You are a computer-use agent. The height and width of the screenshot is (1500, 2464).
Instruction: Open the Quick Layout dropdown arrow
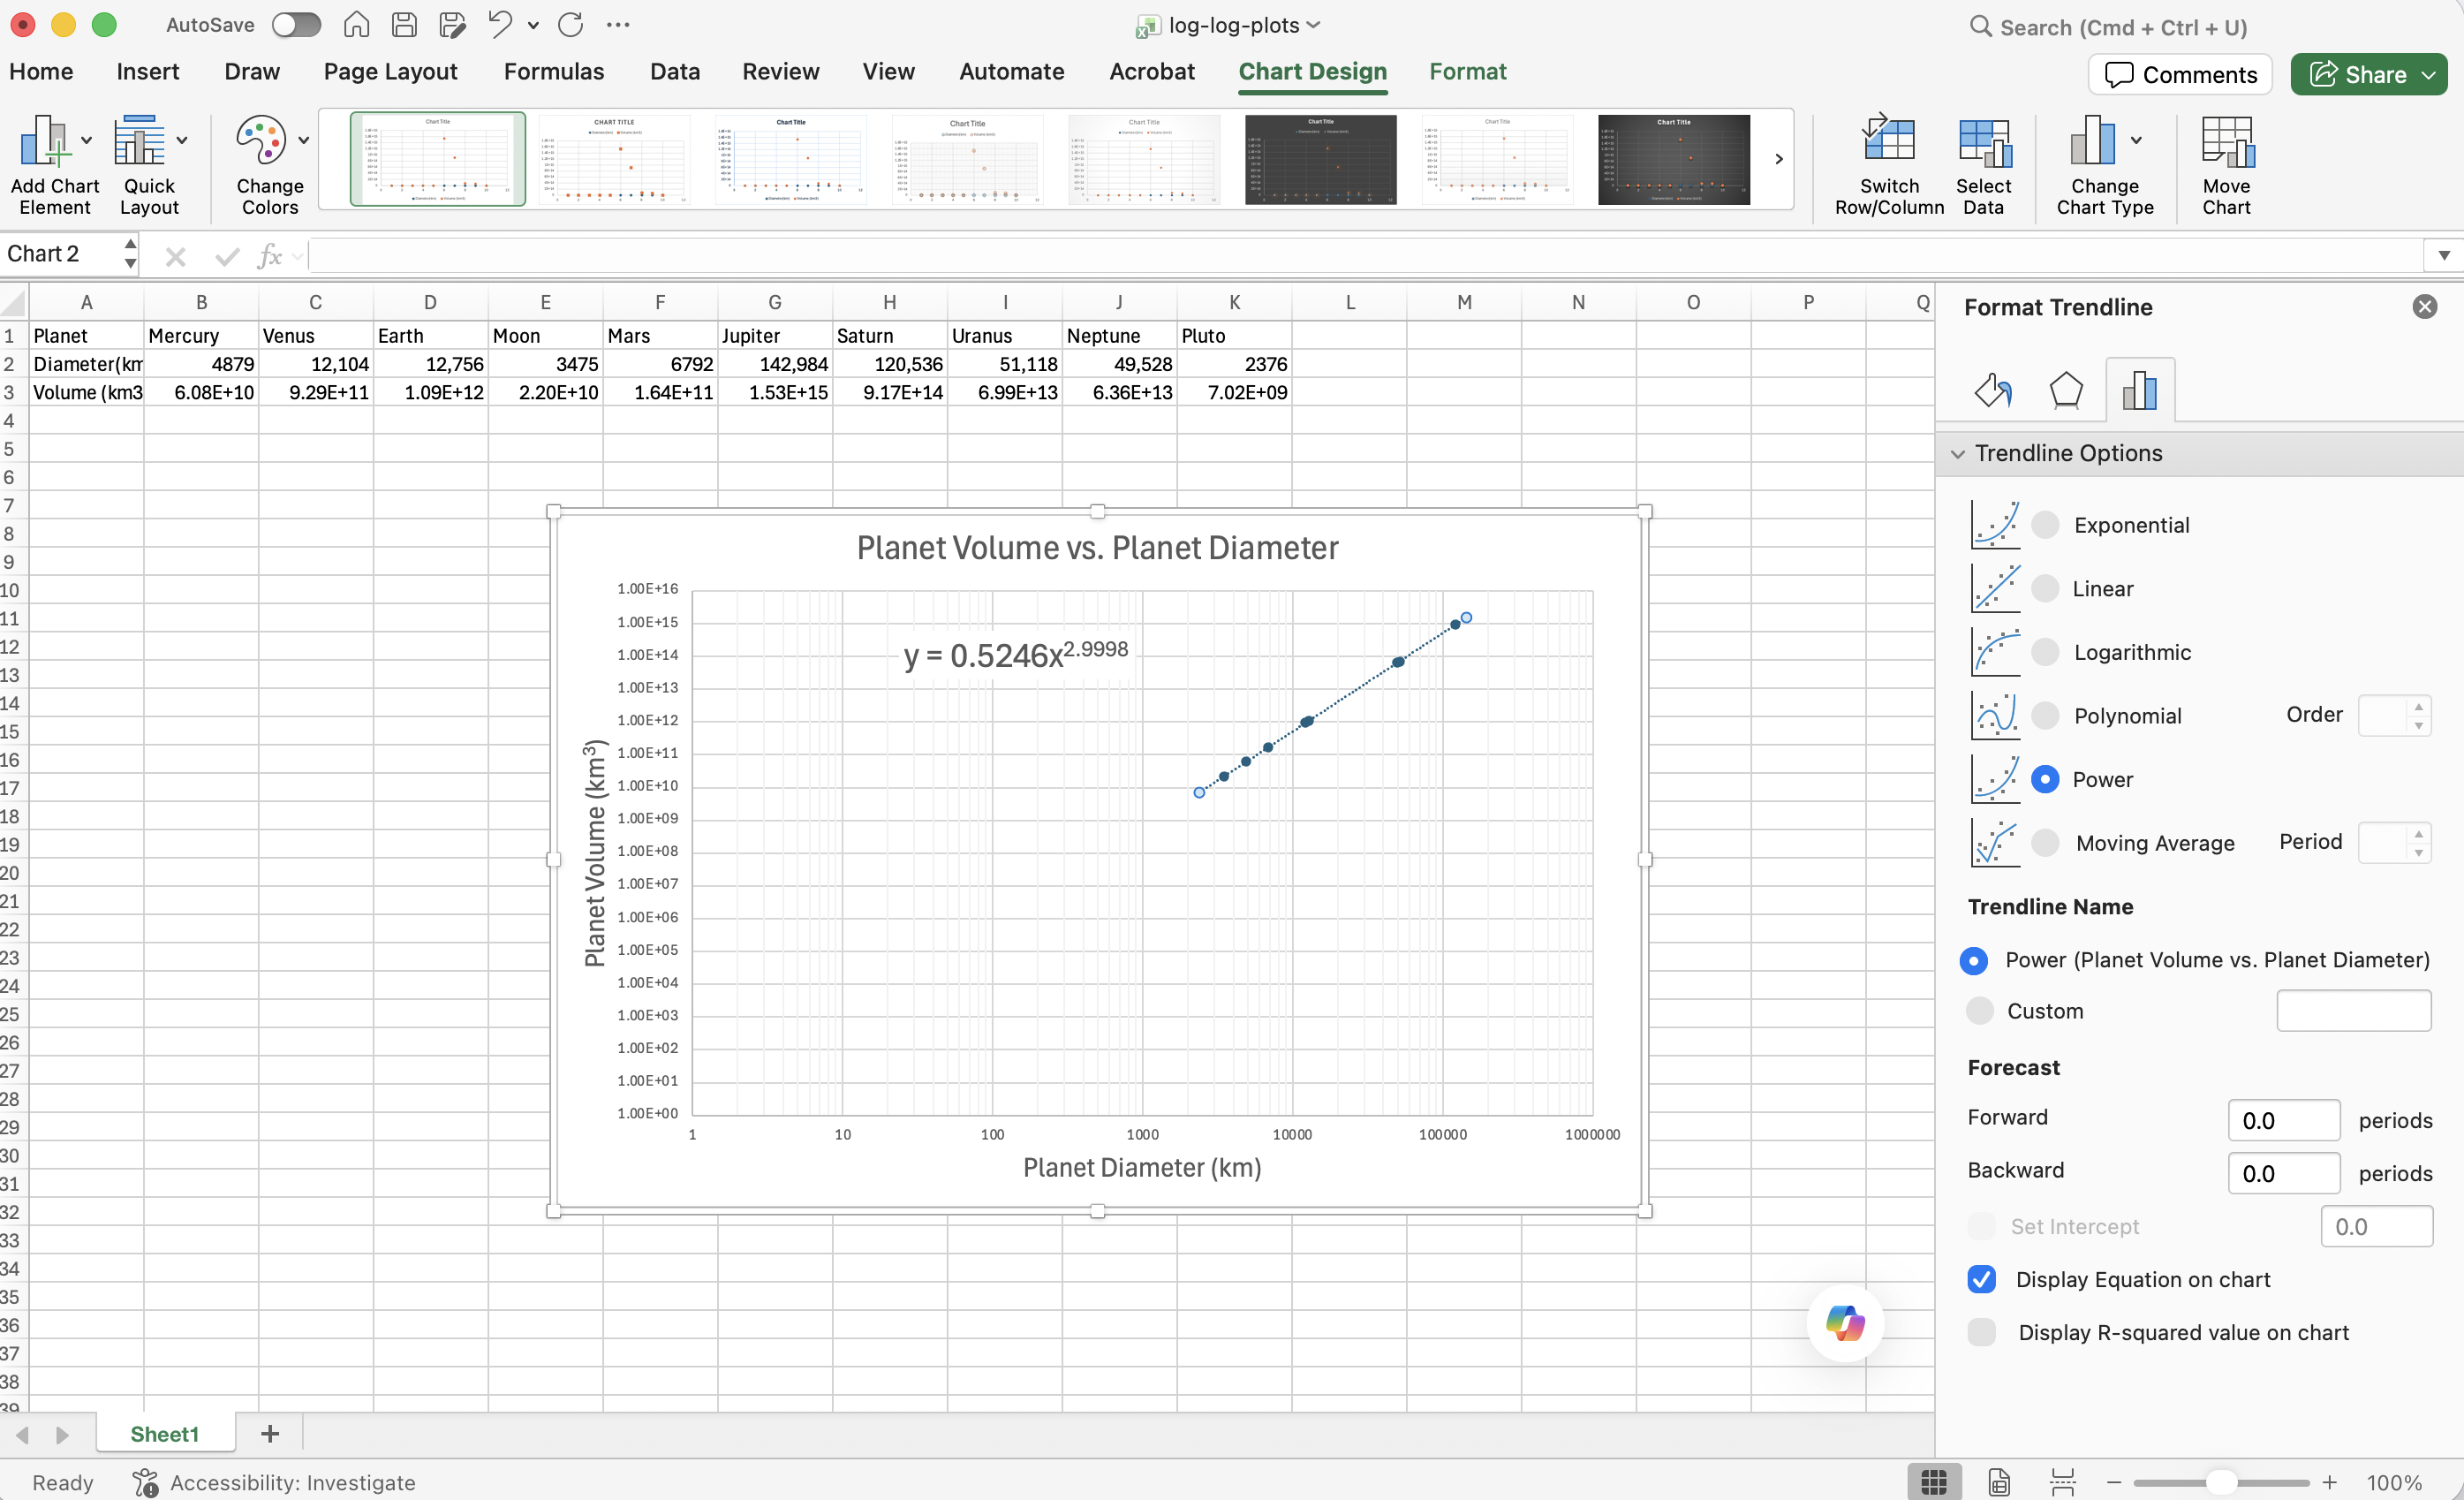182,140
